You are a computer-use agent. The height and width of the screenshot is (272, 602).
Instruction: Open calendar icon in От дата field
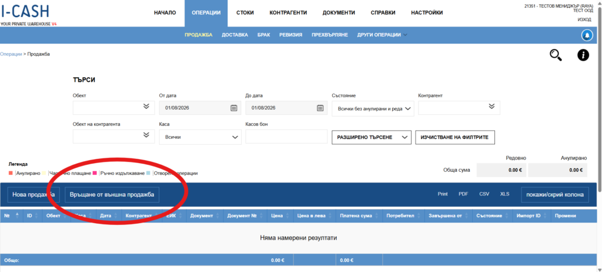click(233, 108)
